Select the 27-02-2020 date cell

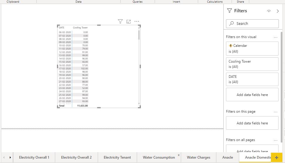[65, 101]
